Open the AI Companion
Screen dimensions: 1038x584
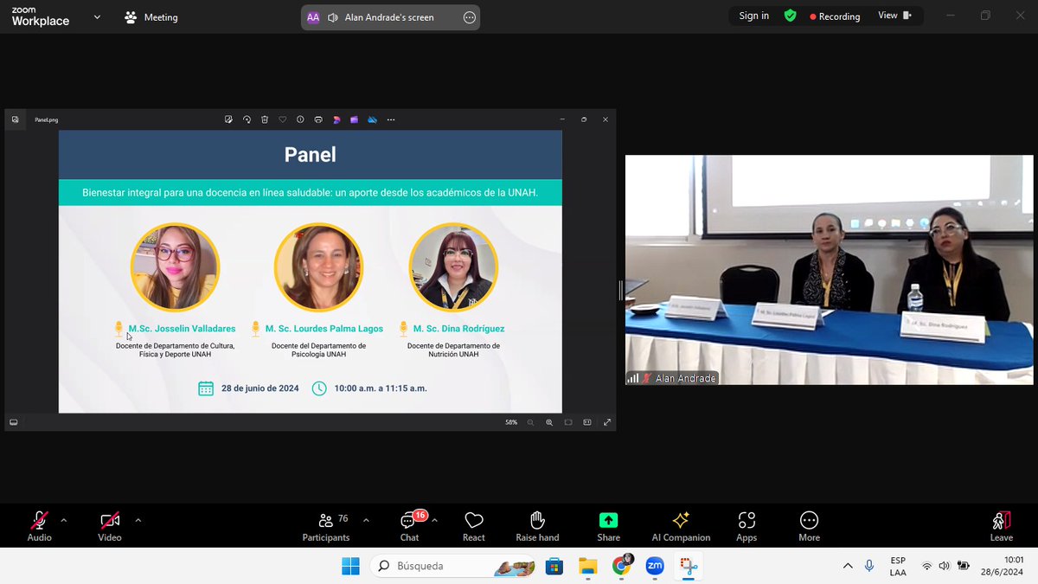(x=681, y=526)
